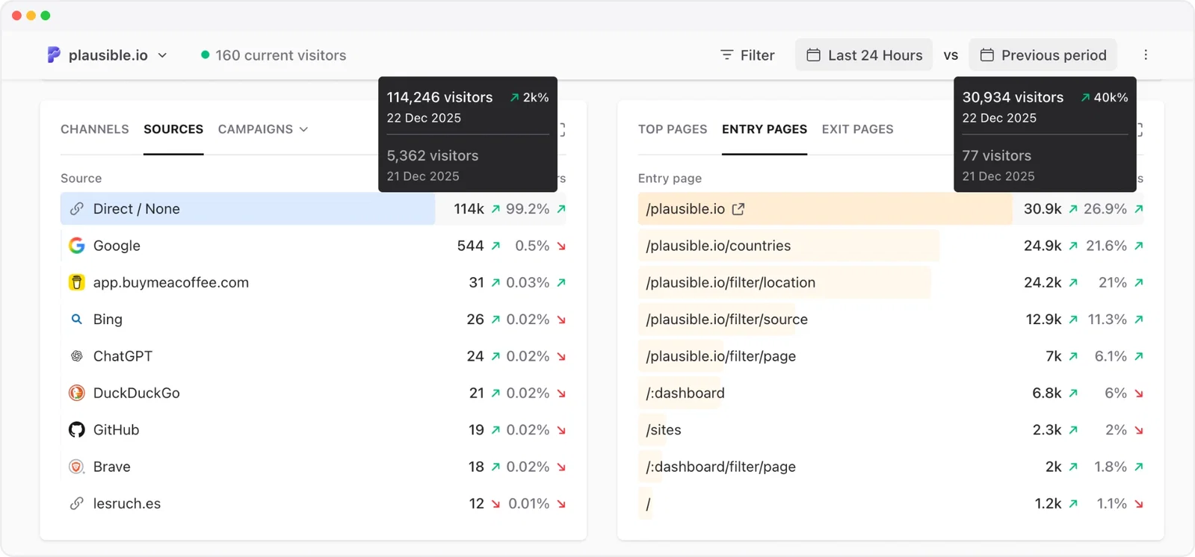Click the green up arrow next to 114k

[495, 209]
